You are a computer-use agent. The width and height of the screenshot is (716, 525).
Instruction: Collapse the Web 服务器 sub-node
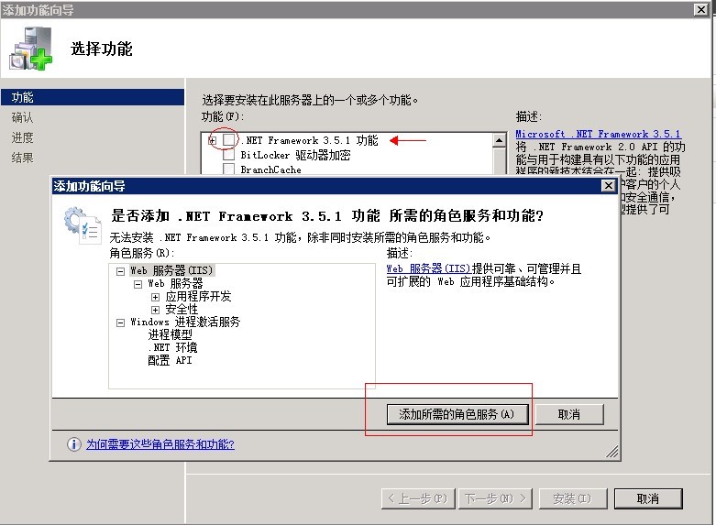[138, 284]
